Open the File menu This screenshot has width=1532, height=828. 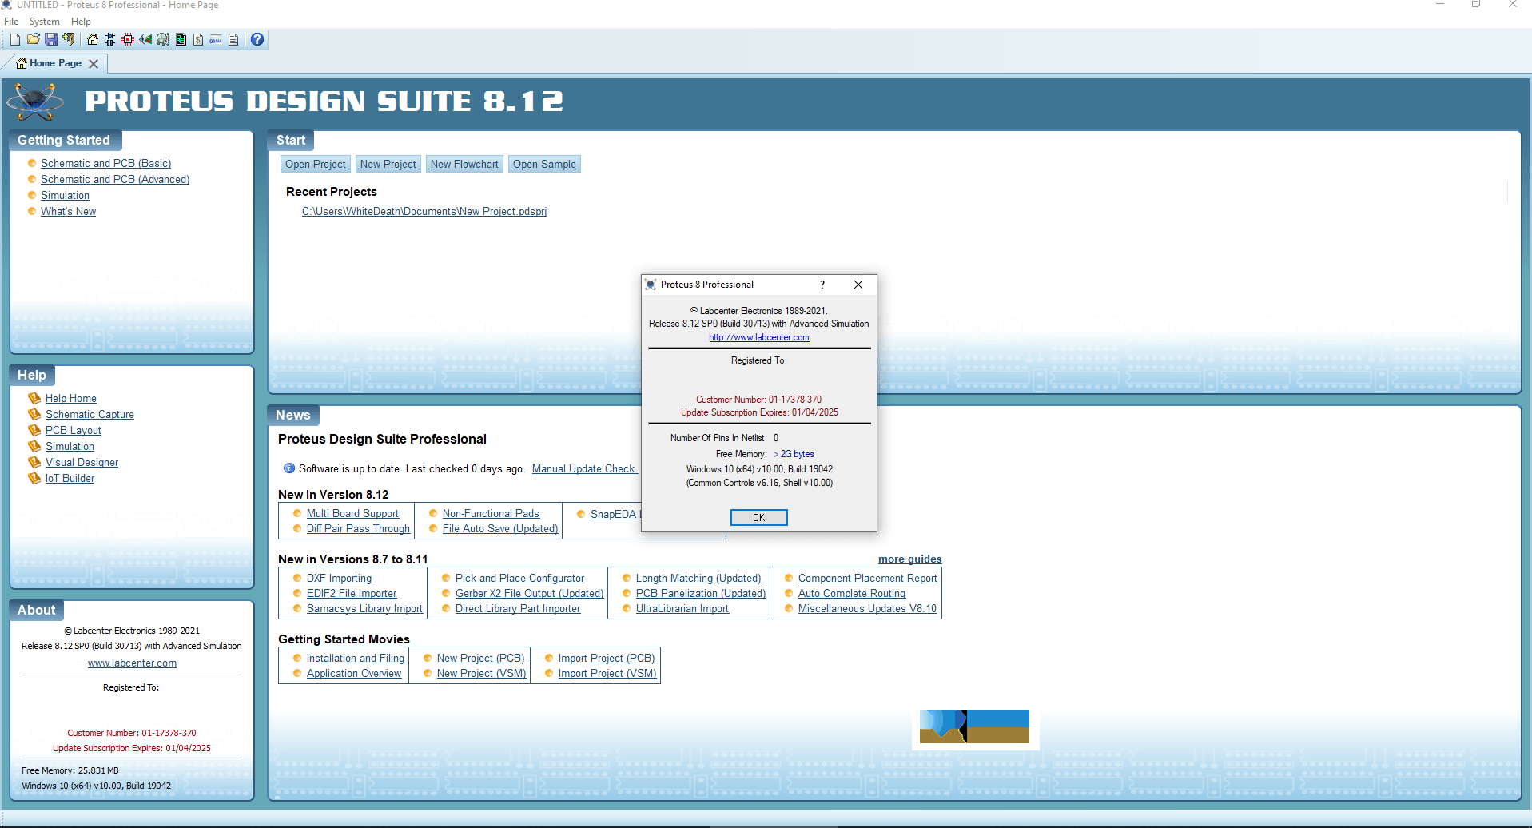tap(11, 22)
